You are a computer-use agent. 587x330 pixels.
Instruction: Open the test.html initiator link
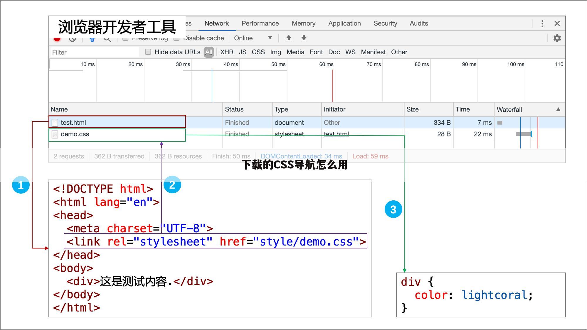tap(336, 134)
